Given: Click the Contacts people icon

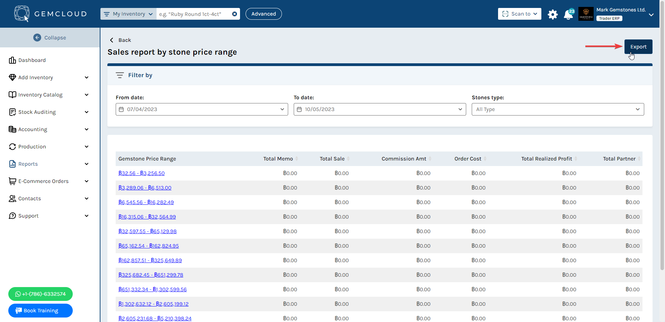Looking at the screenshot, I should [x=12, y=198].
